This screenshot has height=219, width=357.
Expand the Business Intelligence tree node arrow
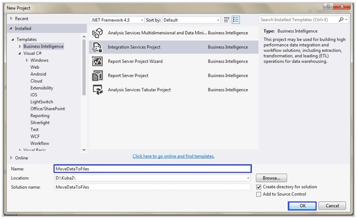coord(20,46)
